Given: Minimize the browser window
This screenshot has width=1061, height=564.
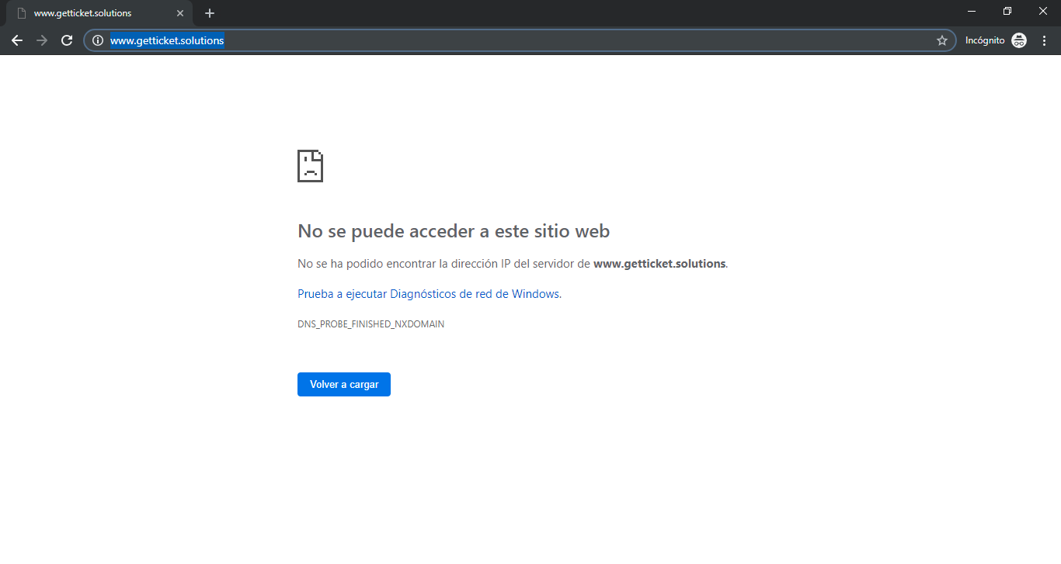Looking at the screenshot, I should pos(972,11).
